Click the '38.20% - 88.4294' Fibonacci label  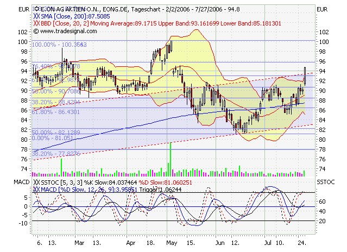click(x=56, y=102)
